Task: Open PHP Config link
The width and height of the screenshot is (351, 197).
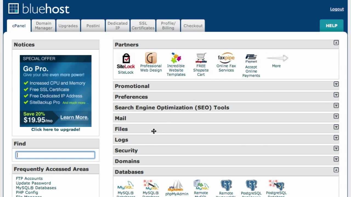Action: pyautogui.click(x=27, y=192)
